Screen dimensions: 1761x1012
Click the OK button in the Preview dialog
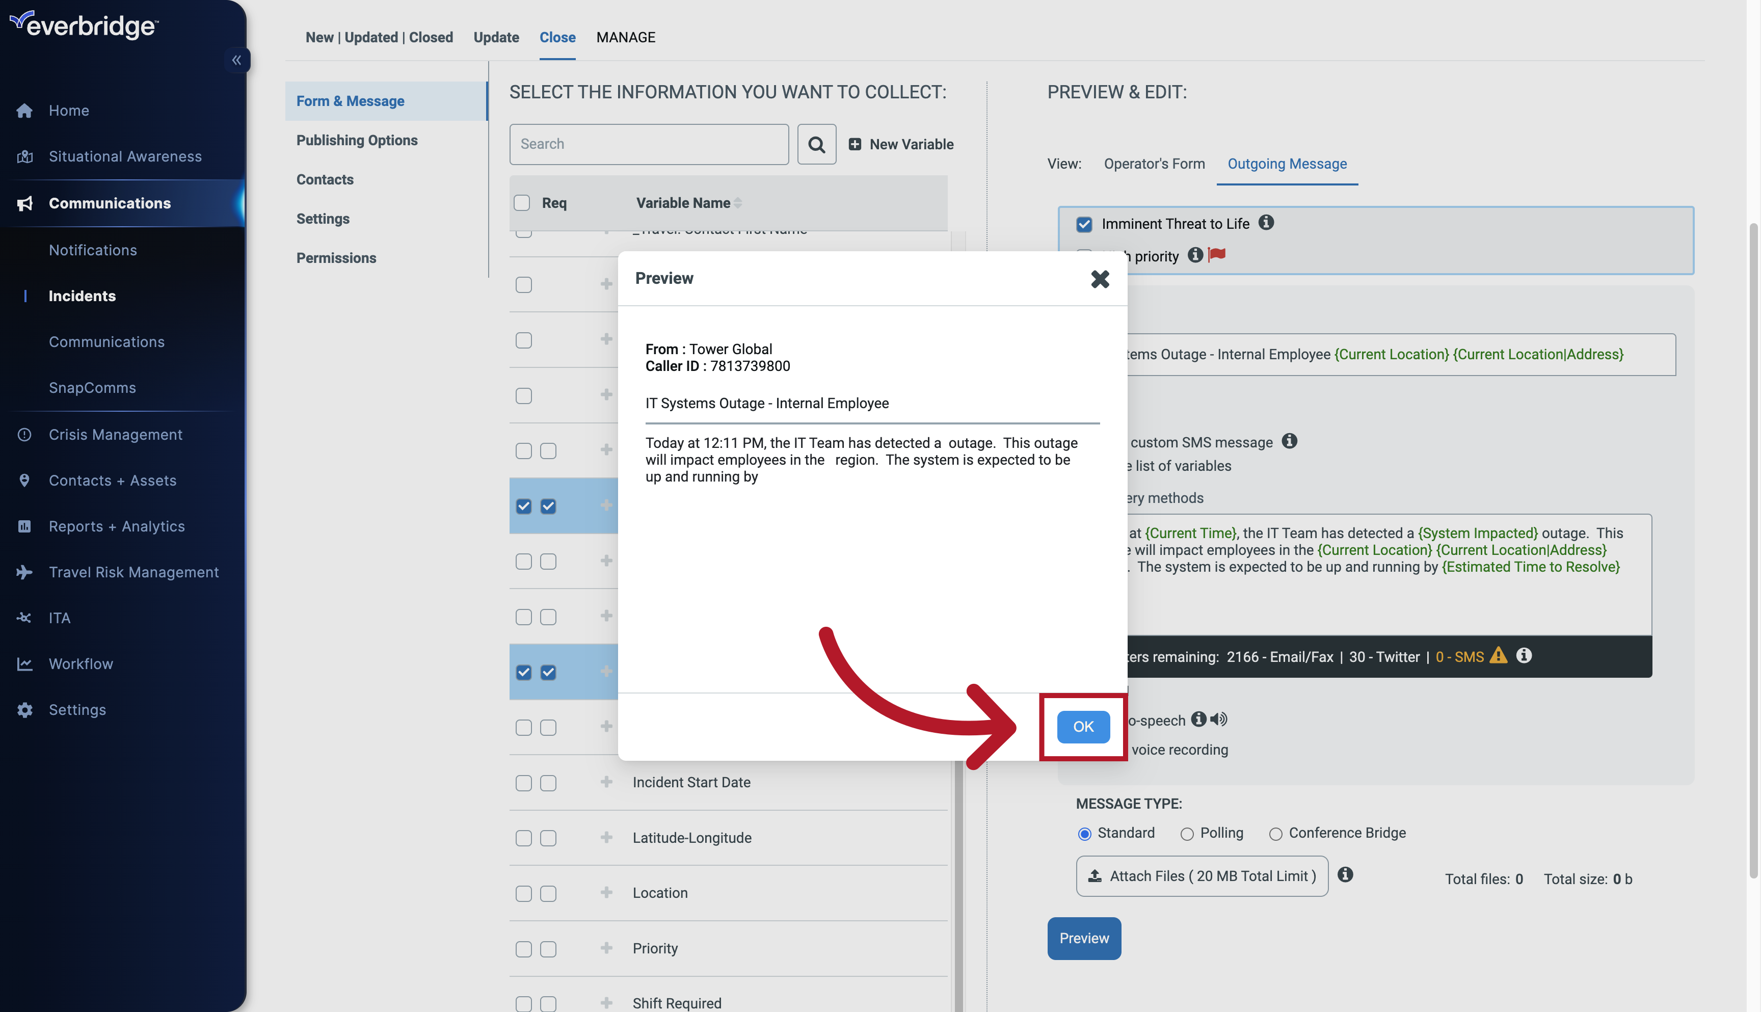(1083, 726)
